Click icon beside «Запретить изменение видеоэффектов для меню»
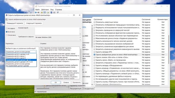 pyautogui.click(x=94, y=47)
